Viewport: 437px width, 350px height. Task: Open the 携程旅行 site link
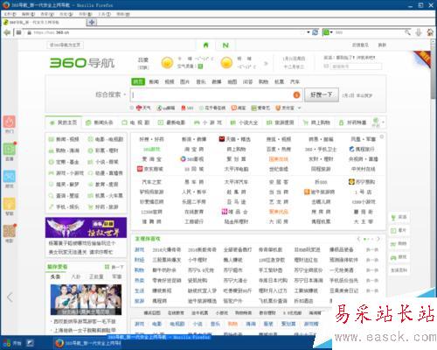tap(362, 149)
